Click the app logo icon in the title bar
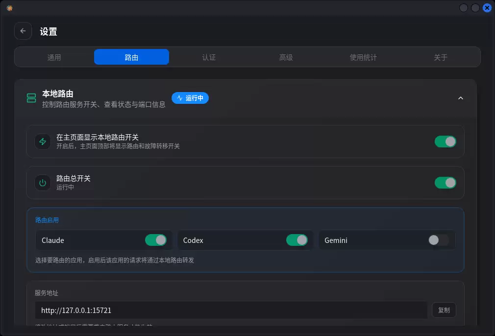 (9, 8)
